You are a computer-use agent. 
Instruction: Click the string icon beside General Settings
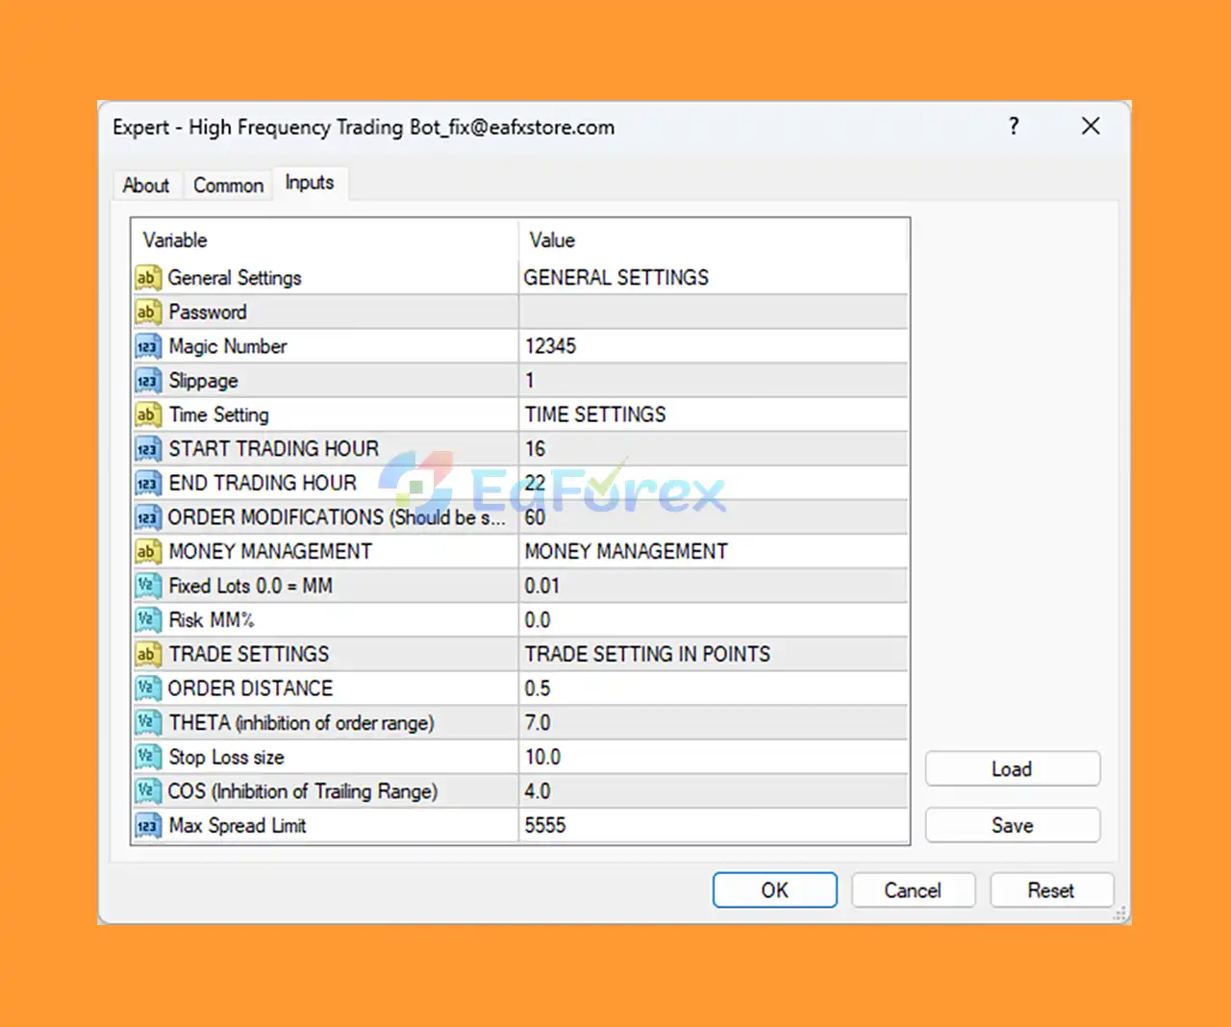(146, 278)
